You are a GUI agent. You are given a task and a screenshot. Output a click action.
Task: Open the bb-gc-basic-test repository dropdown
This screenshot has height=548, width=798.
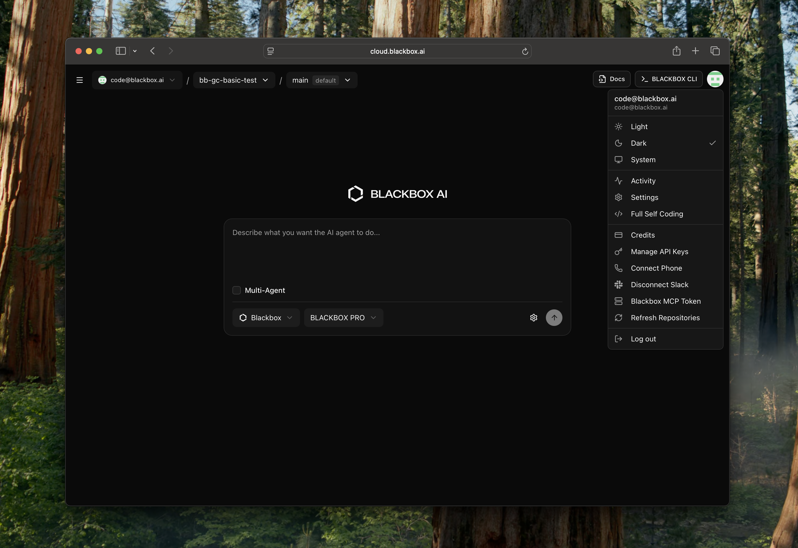point(234,80)
